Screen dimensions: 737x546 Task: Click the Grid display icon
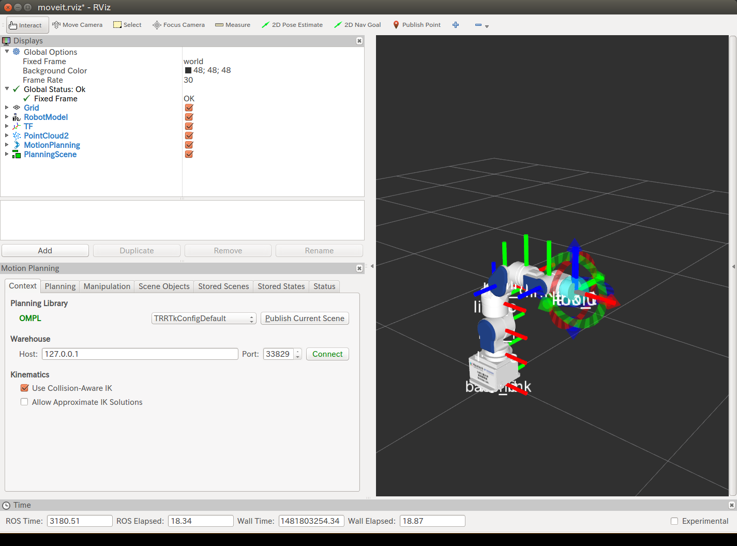point(17,108)
